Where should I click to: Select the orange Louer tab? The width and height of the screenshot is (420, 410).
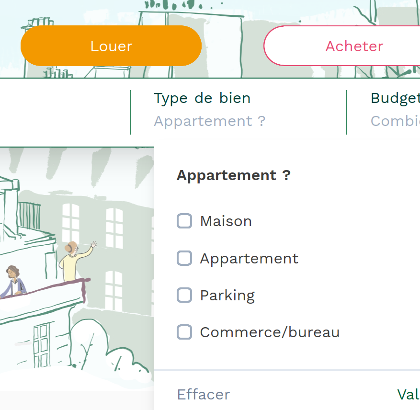pos(111,46)
